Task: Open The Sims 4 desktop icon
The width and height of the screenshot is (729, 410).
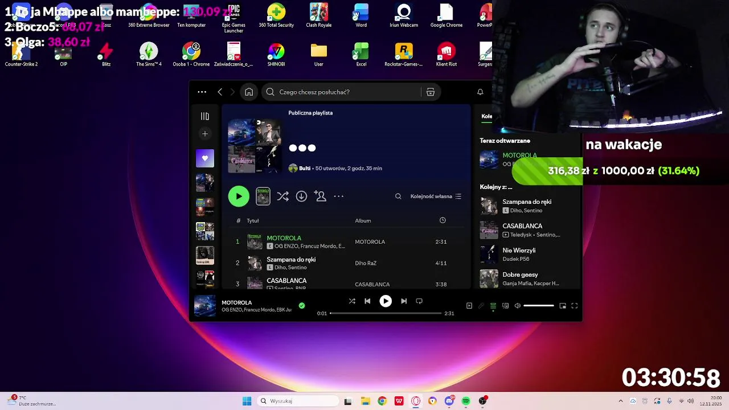Action: [x=149, y=55]
